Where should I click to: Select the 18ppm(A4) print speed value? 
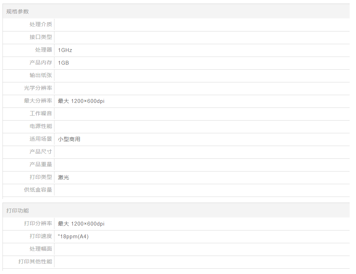[74, 237]
